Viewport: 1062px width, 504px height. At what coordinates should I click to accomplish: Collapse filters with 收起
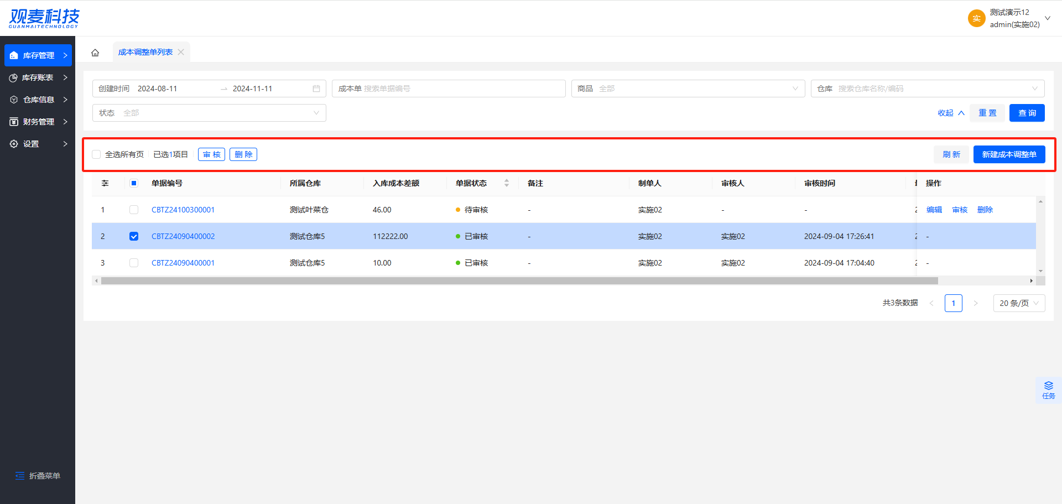951,113
